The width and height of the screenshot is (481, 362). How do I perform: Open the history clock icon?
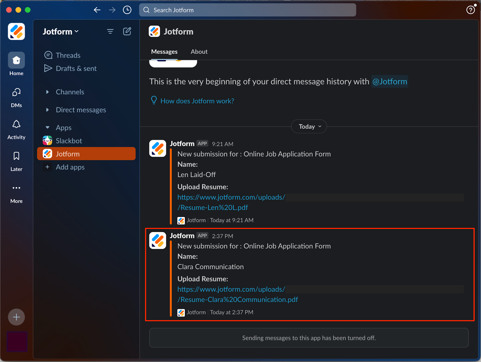click(x=127, y=10)
